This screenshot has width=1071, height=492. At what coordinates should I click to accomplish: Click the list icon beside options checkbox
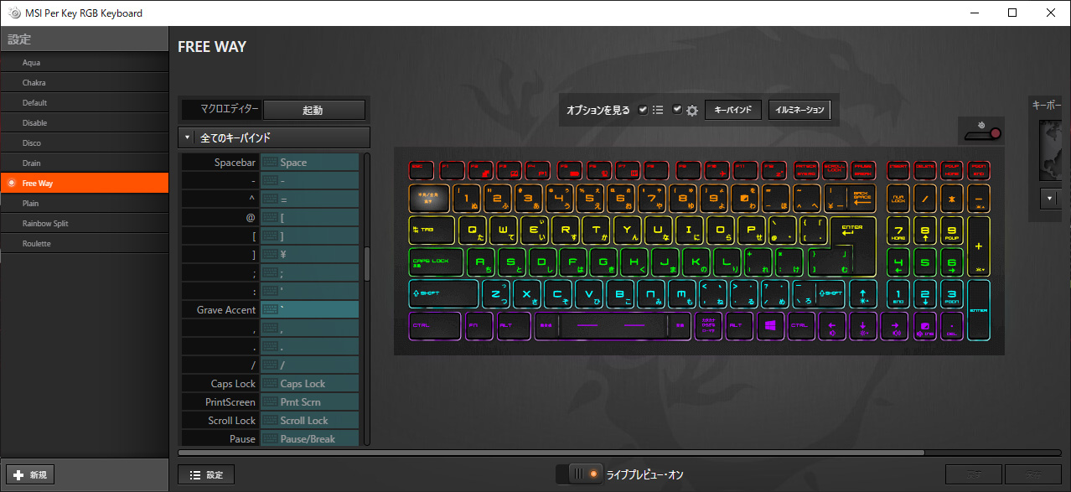658,110
